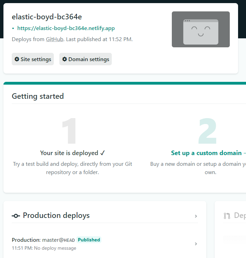Visit the elastic-boyd-bc364e.netlify.app URL

click(66, 28)
